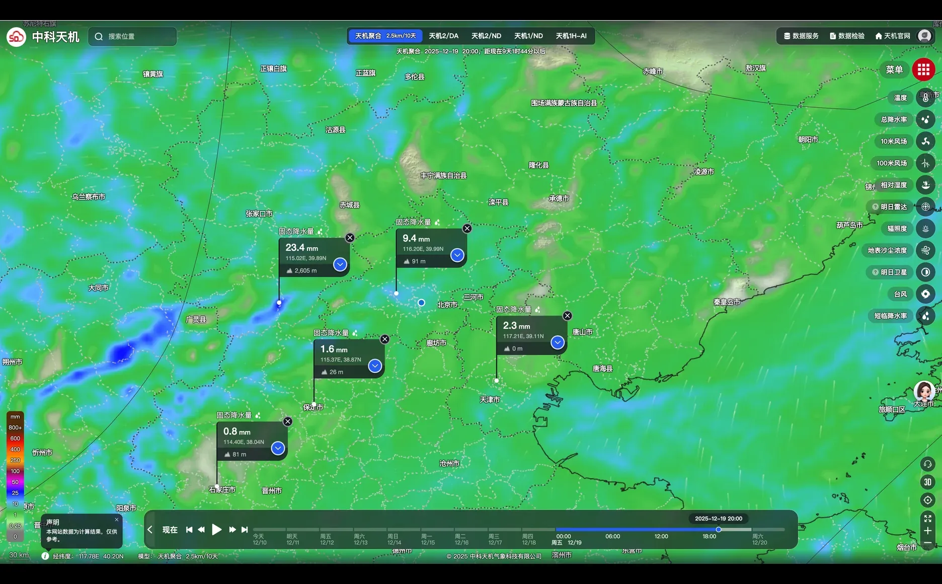Select the 明日卫星 satellite layer icon
Image resolution: width=942 pixels, height=584 pixels.
point(925,272)
